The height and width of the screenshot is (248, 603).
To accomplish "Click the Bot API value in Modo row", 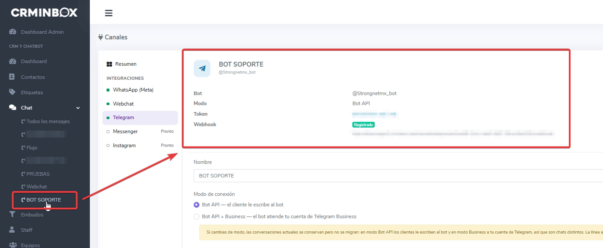I will (x=361, y=103).
